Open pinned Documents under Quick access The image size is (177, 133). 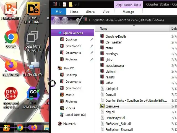click(73, 53)
